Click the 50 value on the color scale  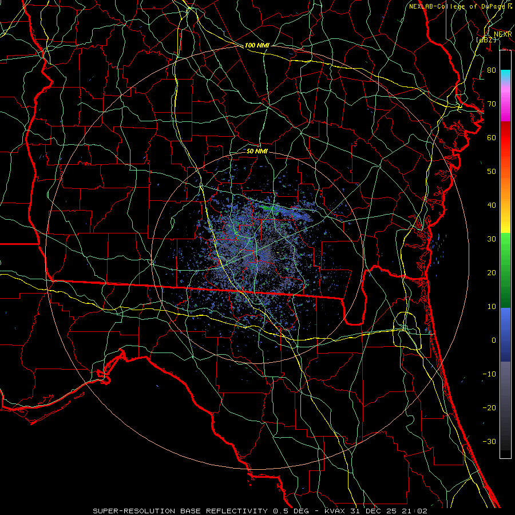click(x=492, y=172)
